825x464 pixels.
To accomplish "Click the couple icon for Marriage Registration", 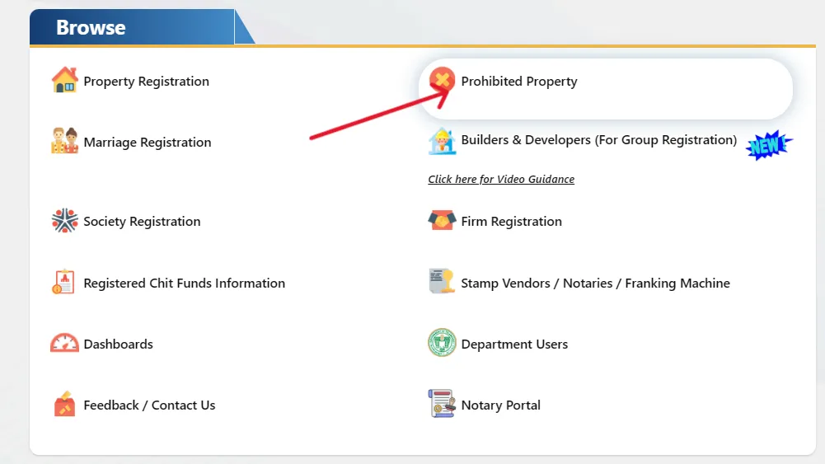I will click(65, 141).
